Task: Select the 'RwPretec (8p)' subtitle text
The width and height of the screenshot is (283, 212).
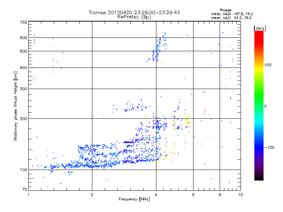Action: [x=134, y=17]
